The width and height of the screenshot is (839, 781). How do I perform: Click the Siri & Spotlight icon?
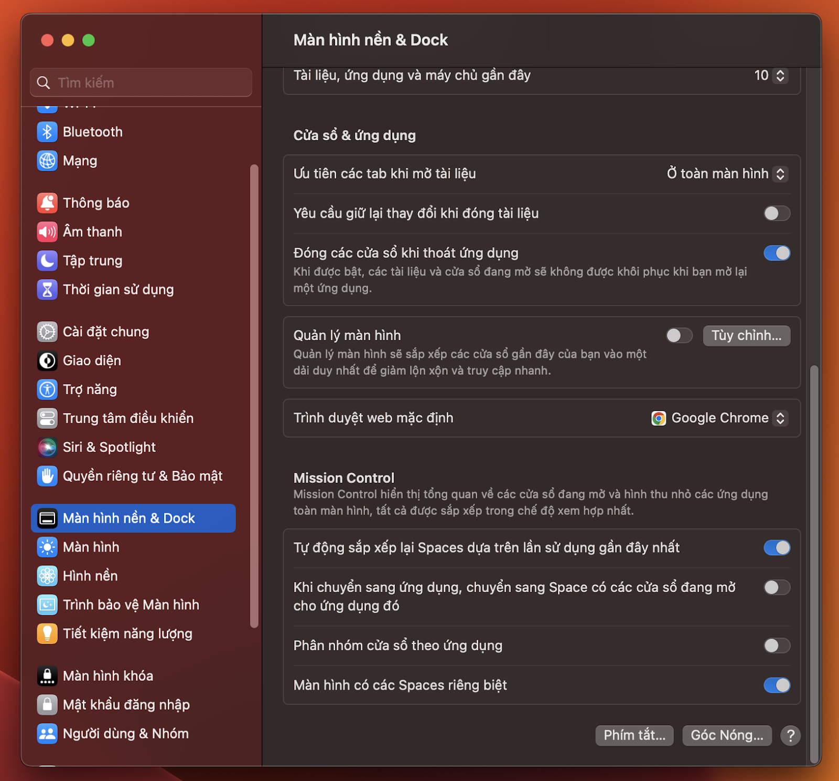[47, 447]
